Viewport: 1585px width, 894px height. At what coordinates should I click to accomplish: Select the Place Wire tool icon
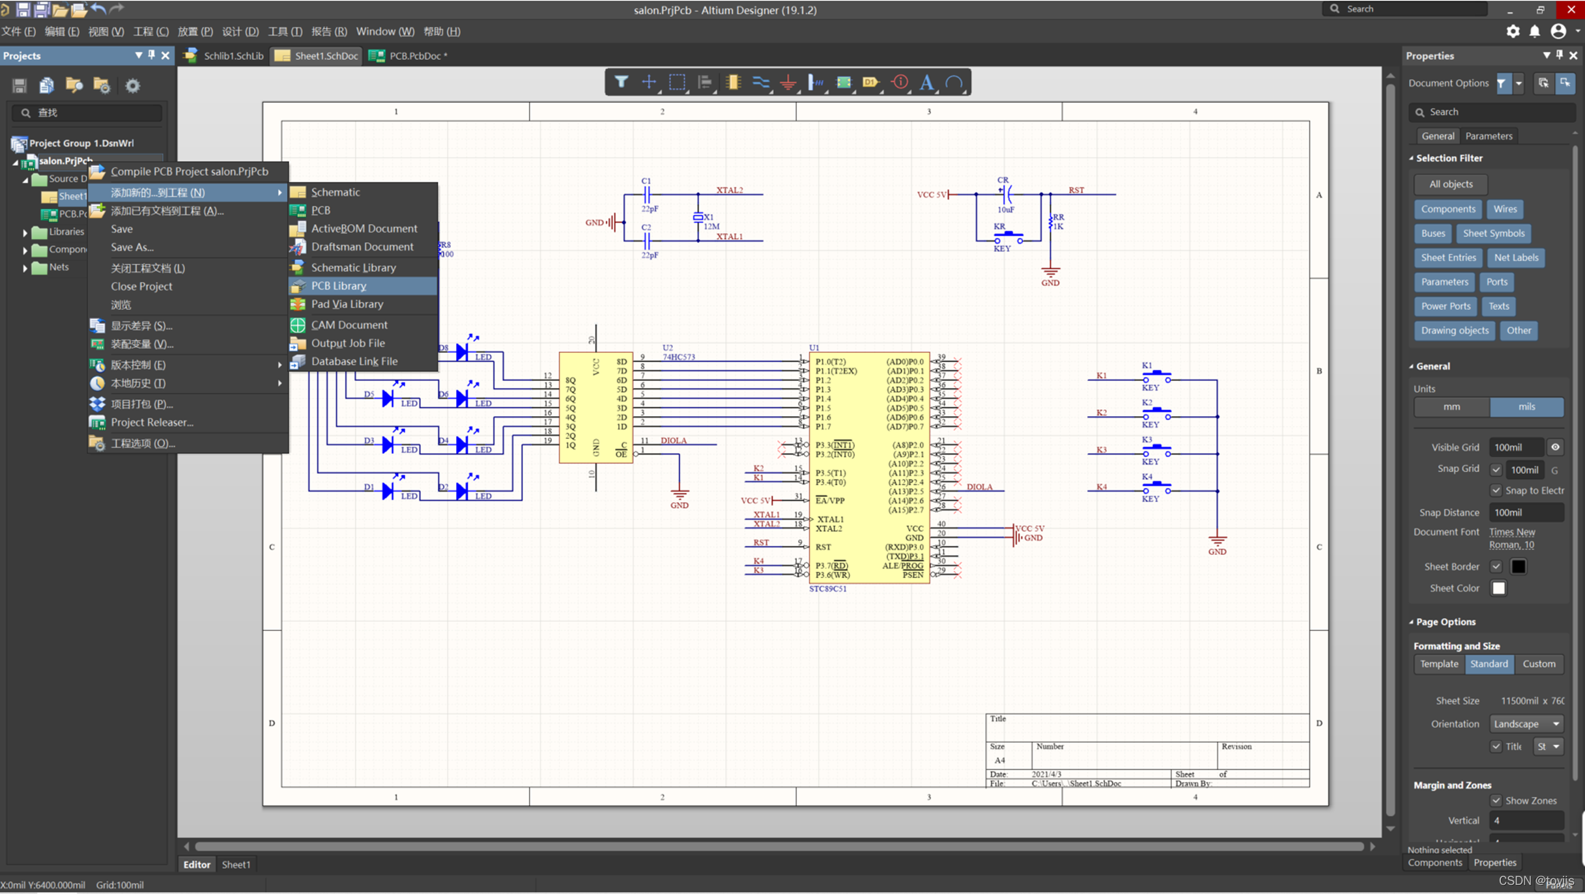(760, 82)
